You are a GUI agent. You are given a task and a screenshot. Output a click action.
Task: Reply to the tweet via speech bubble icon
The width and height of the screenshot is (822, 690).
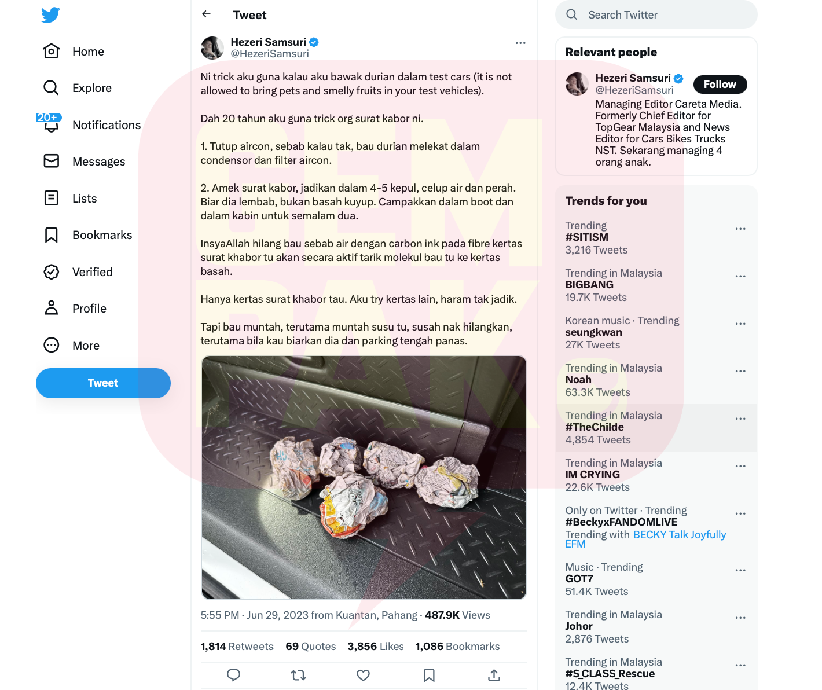(234, 675)
